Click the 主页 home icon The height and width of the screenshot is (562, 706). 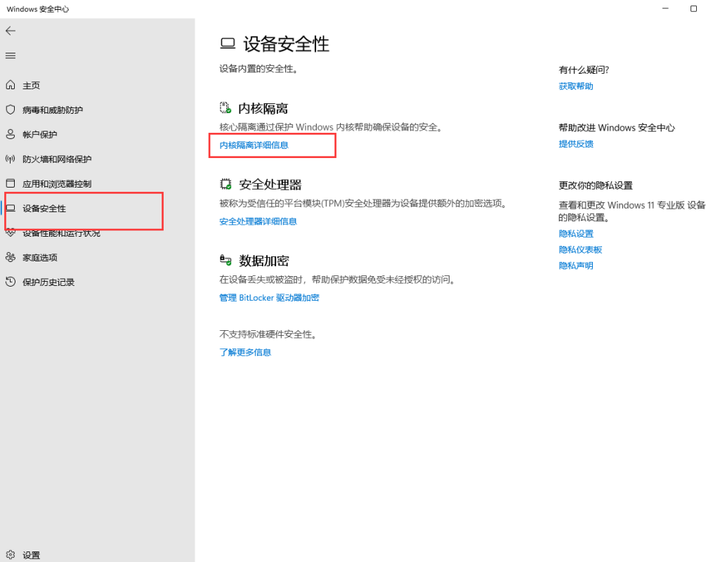pos(11,85)
